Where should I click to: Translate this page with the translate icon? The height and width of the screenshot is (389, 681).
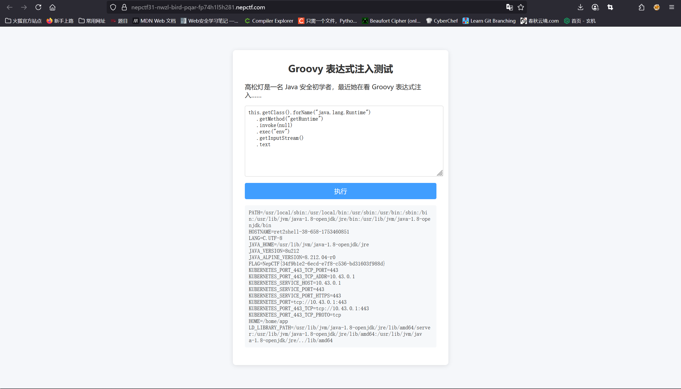pos(509,7)
